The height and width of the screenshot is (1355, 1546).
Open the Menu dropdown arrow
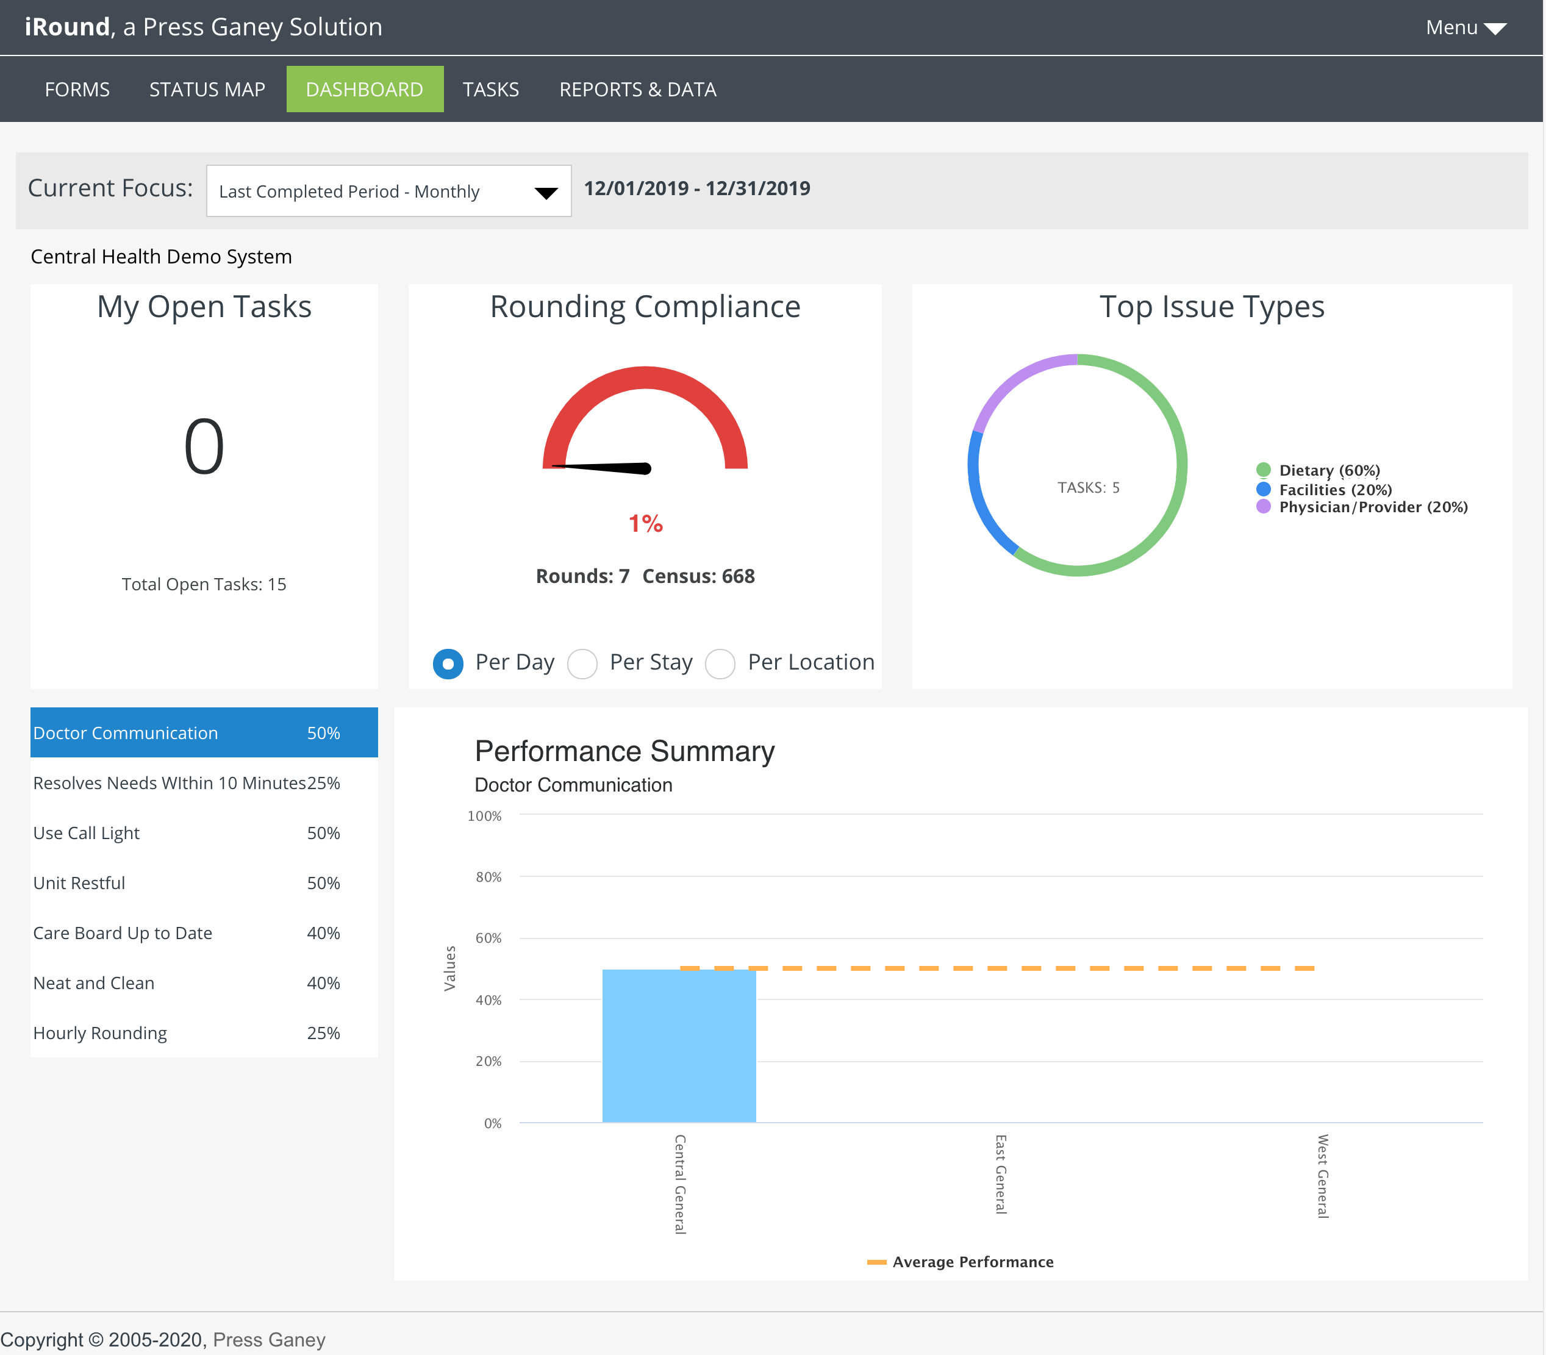[1495, 29]
